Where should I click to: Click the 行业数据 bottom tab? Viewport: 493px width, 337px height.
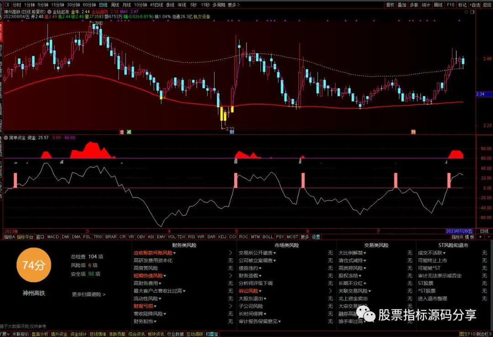click(x=175, y=334)
